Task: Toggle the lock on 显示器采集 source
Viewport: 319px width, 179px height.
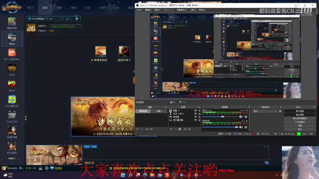Action: (x=199, y=120)
